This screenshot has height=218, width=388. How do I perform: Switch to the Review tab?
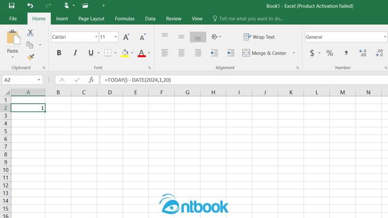click(x=174, y=18)
